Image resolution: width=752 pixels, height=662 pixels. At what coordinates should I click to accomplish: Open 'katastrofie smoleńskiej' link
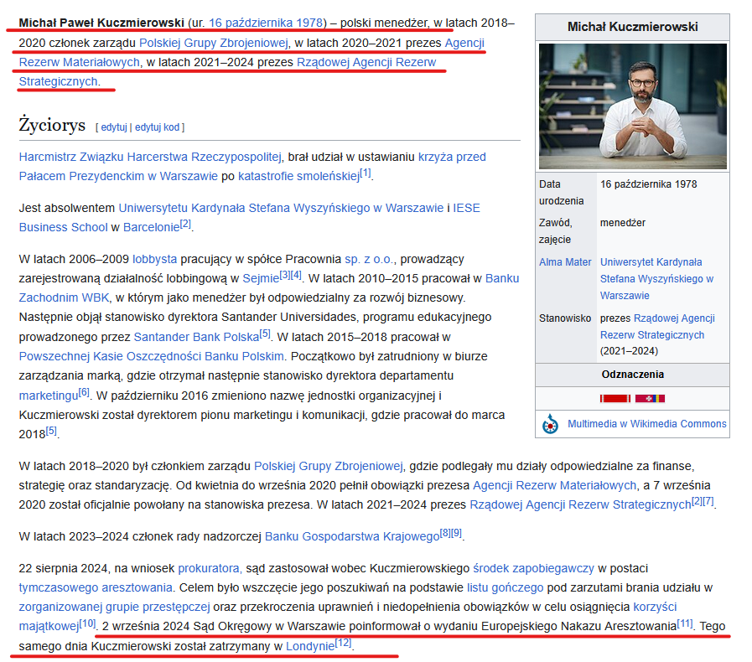pos(298,177)
